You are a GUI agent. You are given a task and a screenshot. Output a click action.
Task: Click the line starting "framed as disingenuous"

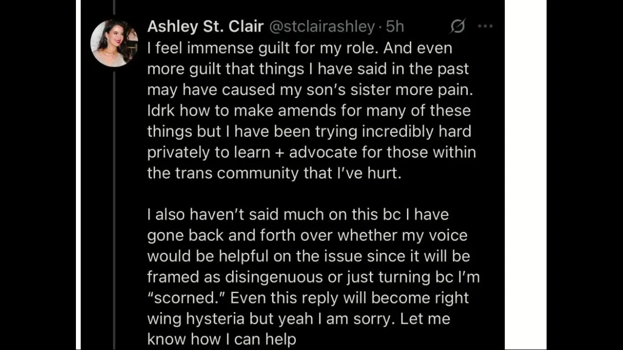313,277
